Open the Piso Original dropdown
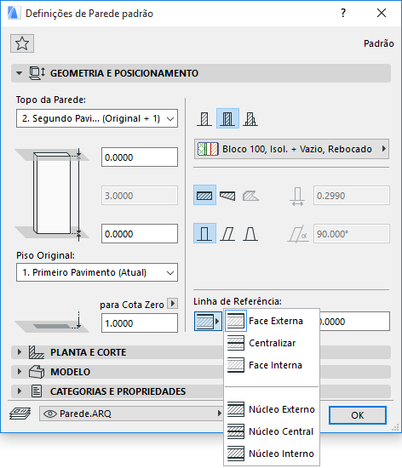This screenshot has width=402, height=468. 97,272
